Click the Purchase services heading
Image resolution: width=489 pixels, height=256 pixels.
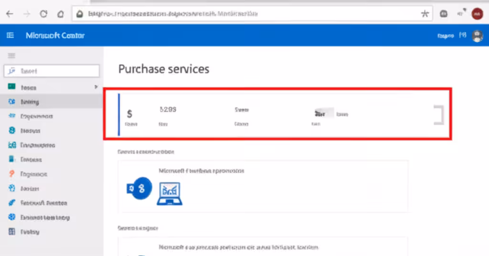tap(164, 69)
